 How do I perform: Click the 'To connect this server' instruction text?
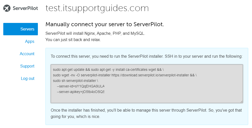pyautogui.click(x=146, y=56)
